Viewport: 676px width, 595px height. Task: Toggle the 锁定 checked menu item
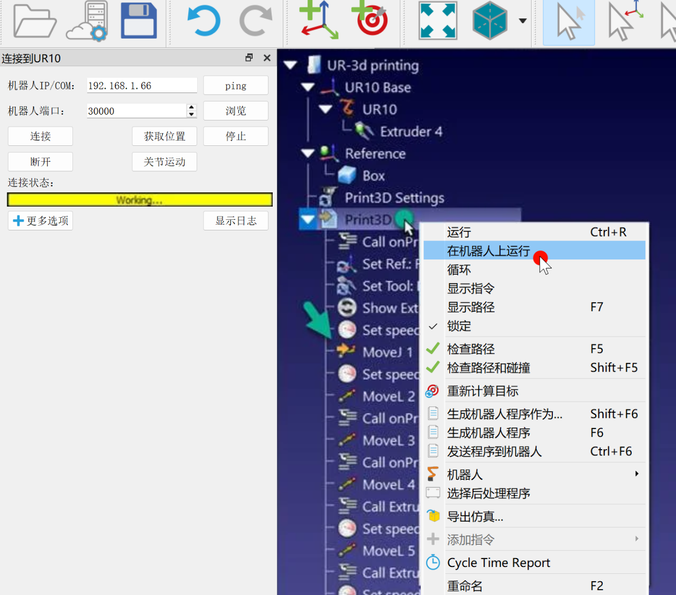[x=459, y=326]
